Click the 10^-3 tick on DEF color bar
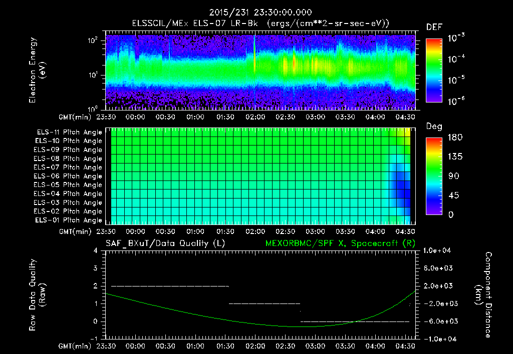Screen dimensions: 513x354 click(x=456, y=38)
